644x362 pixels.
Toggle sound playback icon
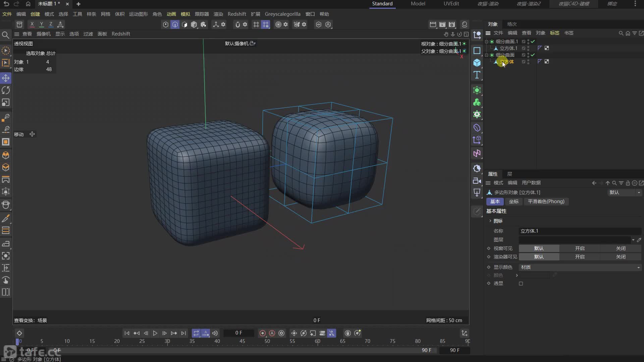pyautogui.click(x=215, y=333)
